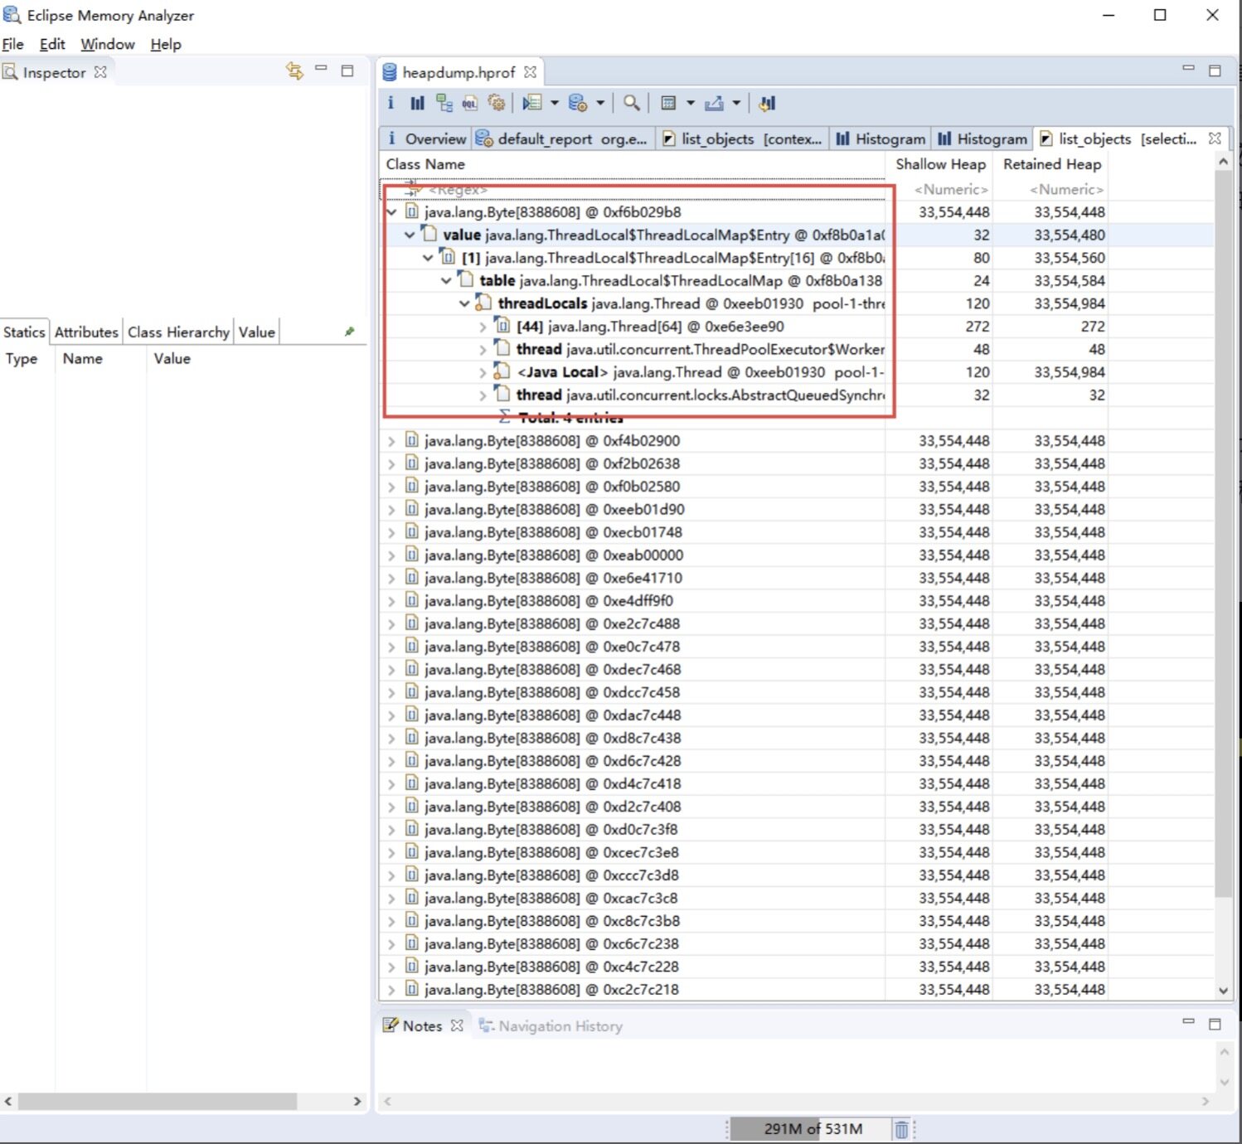Click the histogram toolbar icon

417,103
